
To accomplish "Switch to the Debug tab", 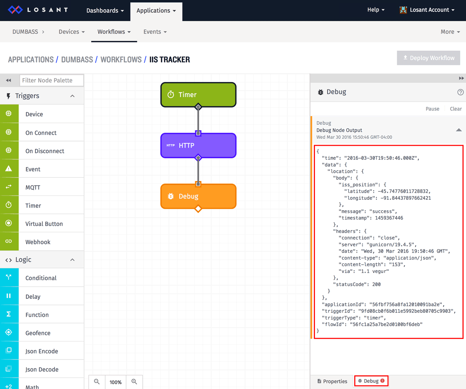I will point(371,381).
